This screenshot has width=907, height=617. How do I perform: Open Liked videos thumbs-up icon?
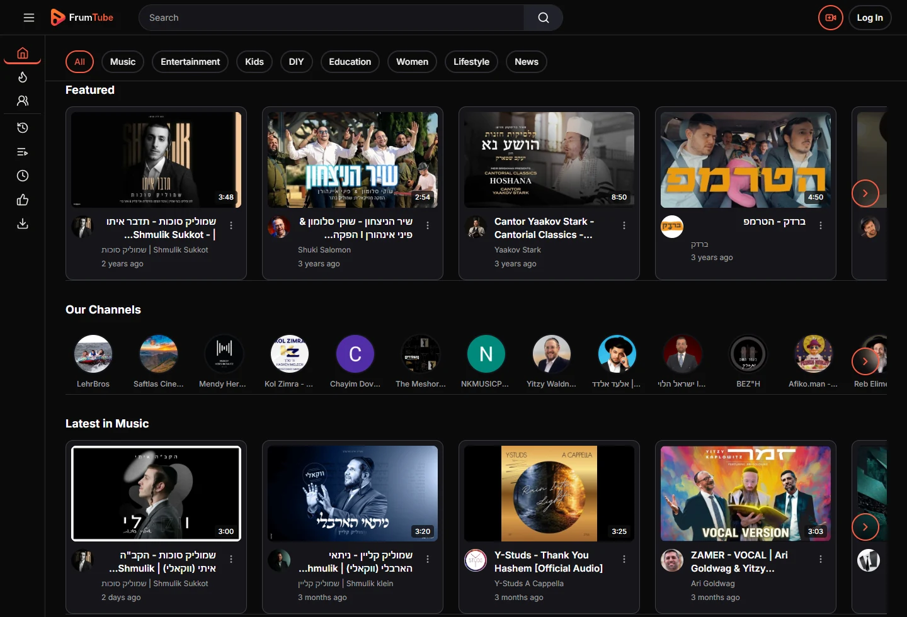click(x=23, y=200)
